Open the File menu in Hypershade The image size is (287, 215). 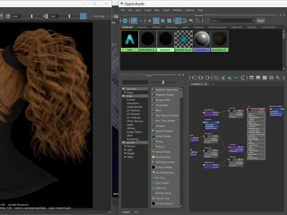(123, 10)
